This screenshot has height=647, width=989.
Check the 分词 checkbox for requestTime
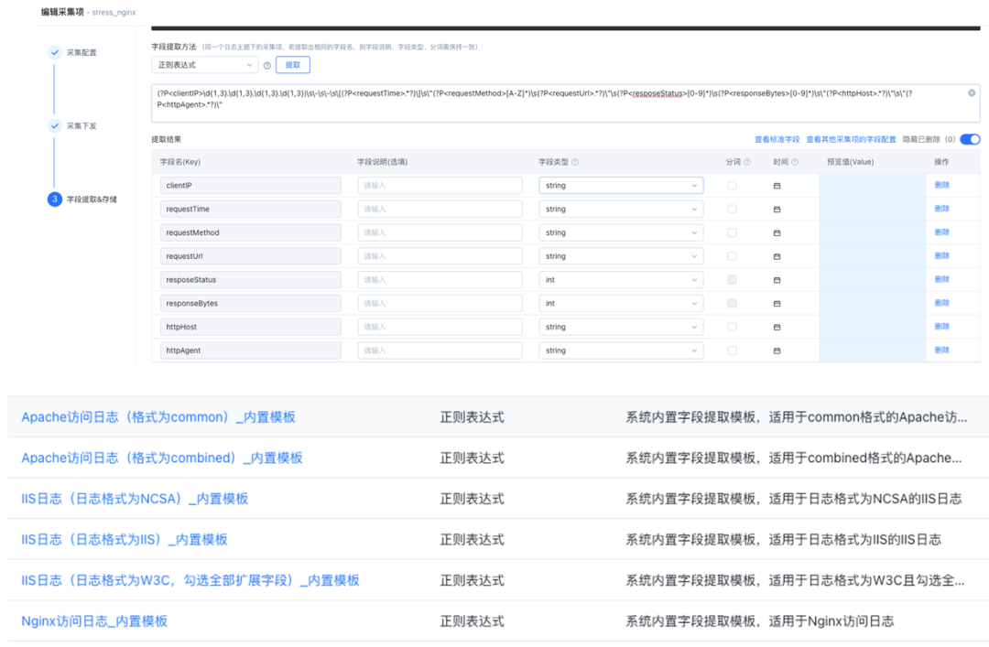tap(732, 209)
